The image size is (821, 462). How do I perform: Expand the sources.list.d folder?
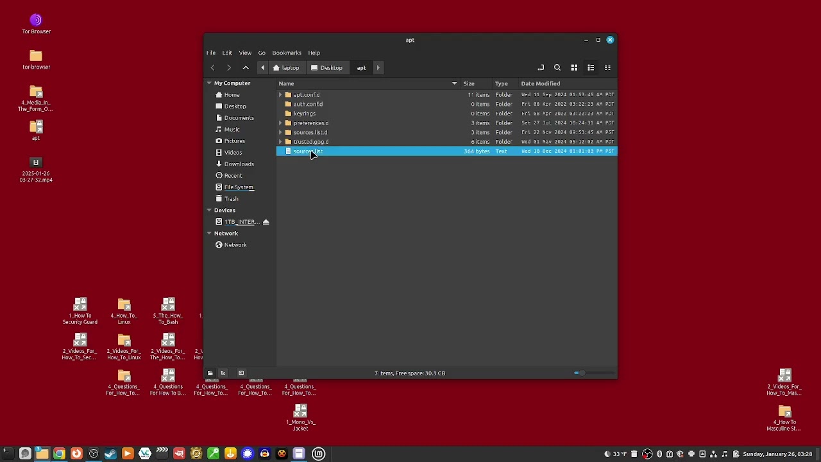coord(280,132)
